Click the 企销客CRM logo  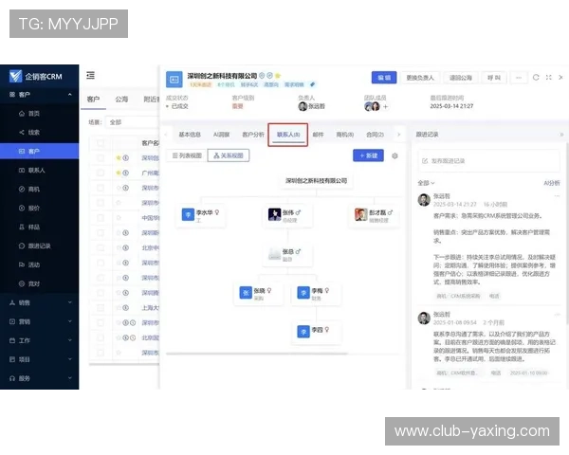click(x=36, y=76)
